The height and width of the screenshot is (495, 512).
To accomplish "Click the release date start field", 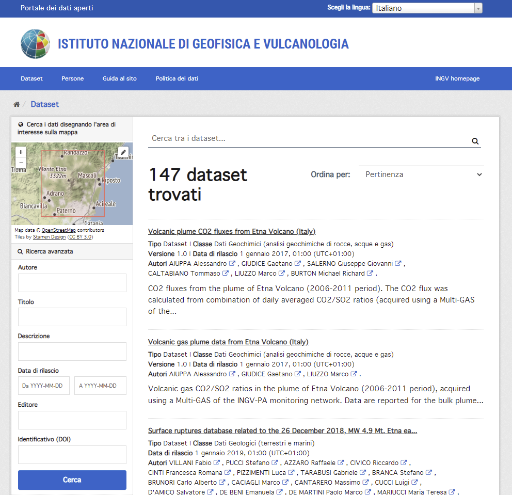I will pyautogui.click(x=44, y=386).
